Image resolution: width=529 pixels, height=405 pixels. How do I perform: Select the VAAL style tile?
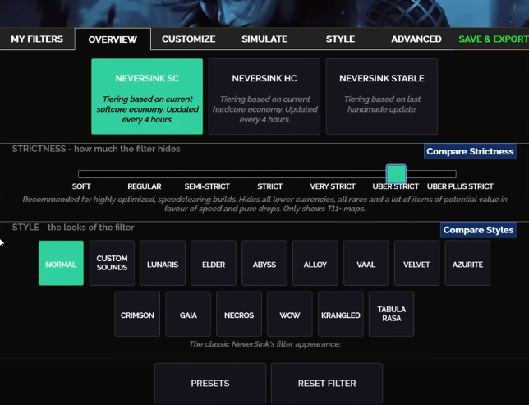366,263
